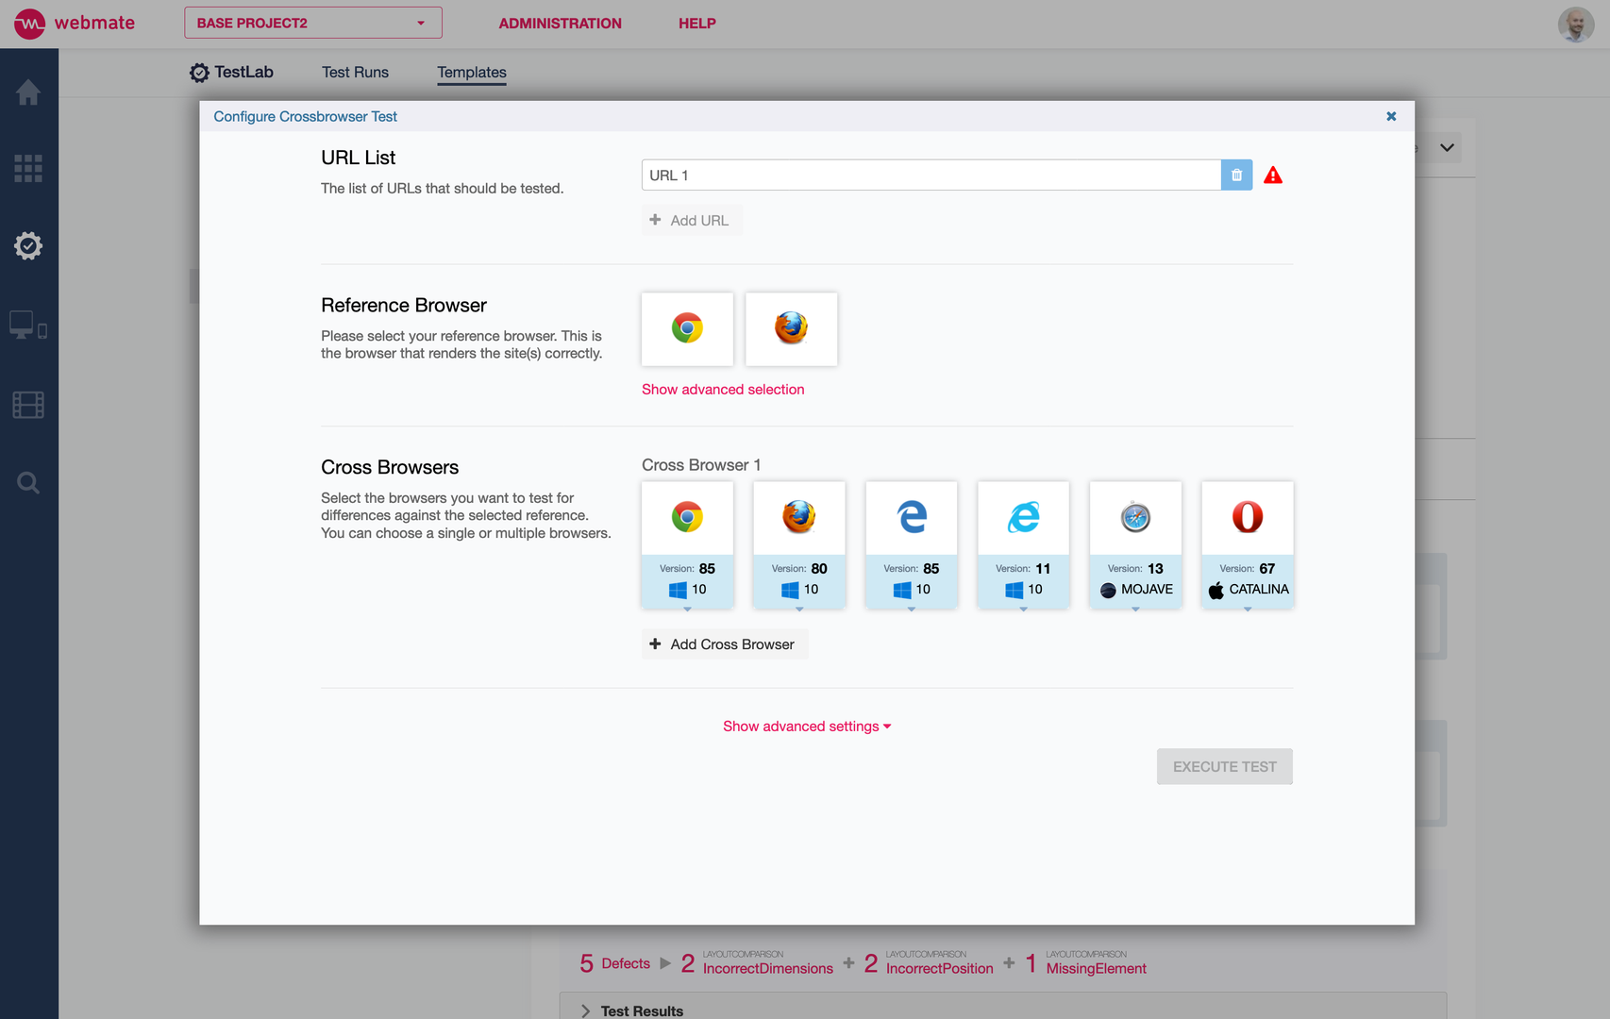This screenshot has height=1019, width=1610.
Task: Delete URL 1 with the trash icon
Action: (1236, 175)
